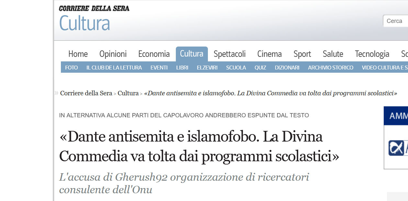
Task: Click the Corriere della Sera logo
Action: pos(94,8)
